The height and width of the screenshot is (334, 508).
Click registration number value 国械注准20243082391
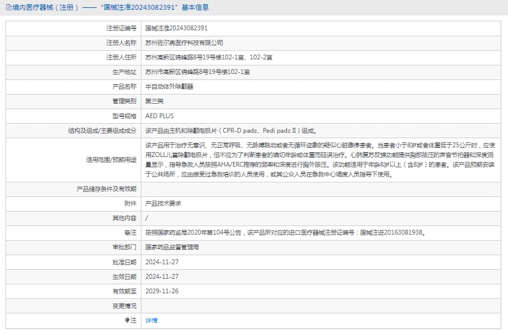pos(176,28)
